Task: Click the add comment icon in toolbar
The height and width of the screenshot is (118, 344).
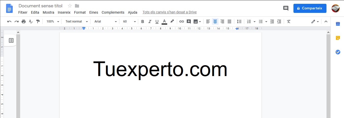Action: click(189, 21)
